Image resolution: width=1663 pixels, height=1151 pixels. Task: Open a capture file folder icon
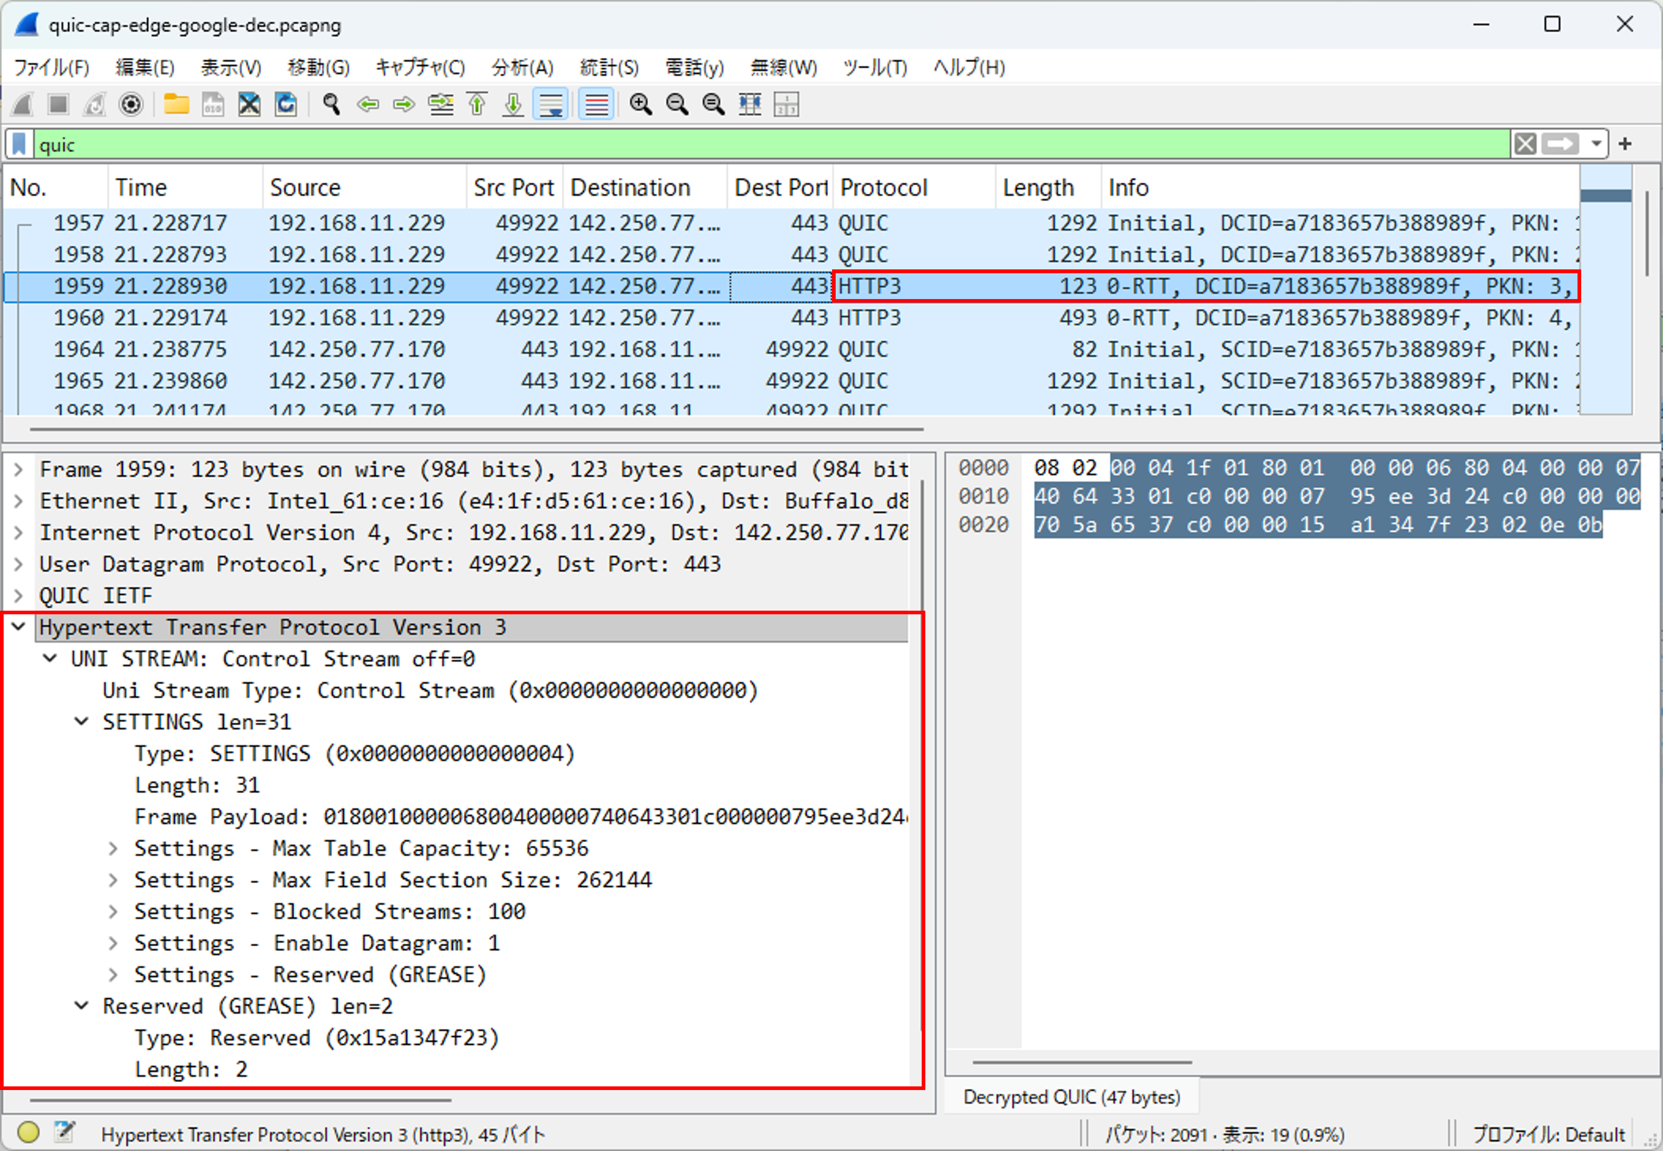176,105
